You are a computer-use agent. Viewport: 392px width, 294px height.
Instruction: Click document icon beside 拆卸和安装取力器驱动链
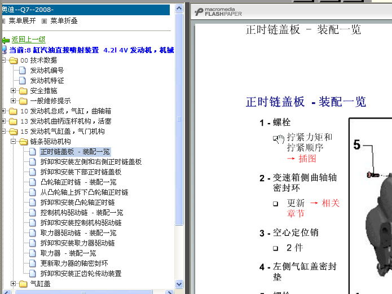coord(33,243)
